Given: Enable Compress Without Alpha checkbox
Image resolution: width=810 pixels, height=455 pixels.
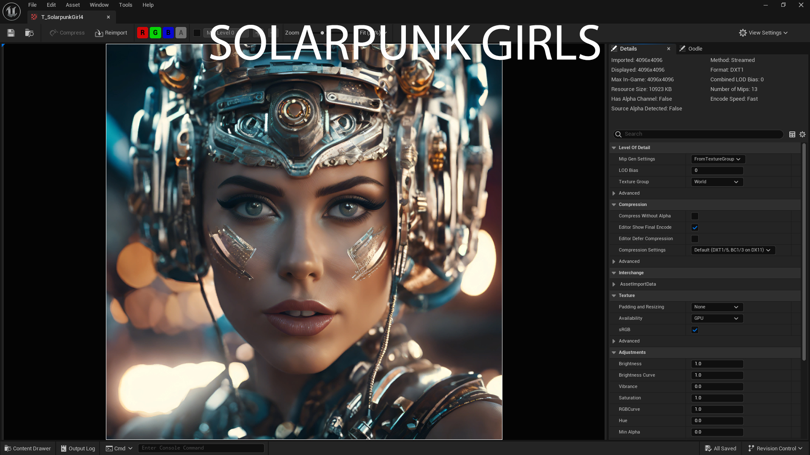Looking at the screenshot, I should point(695,216).
